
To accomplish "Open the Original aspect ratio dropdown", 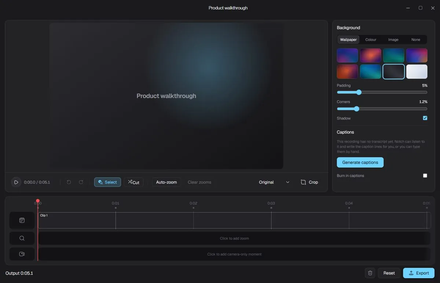I will pyautogui.click(x=274, y=182).
